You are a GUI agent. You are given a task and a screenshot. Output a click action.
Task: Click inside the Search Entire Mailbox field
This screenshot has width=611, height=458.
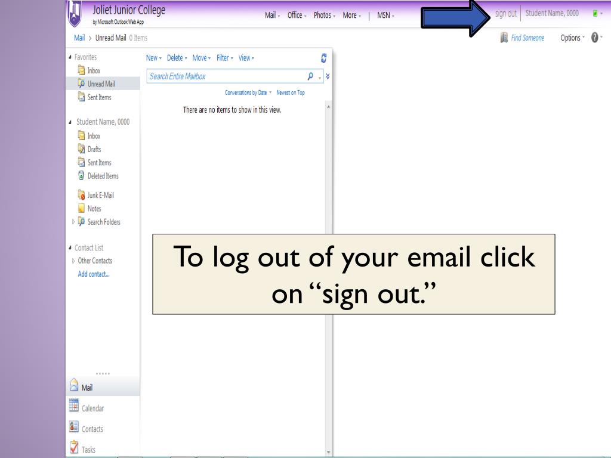pyautogui.click(x=224, y=76)
